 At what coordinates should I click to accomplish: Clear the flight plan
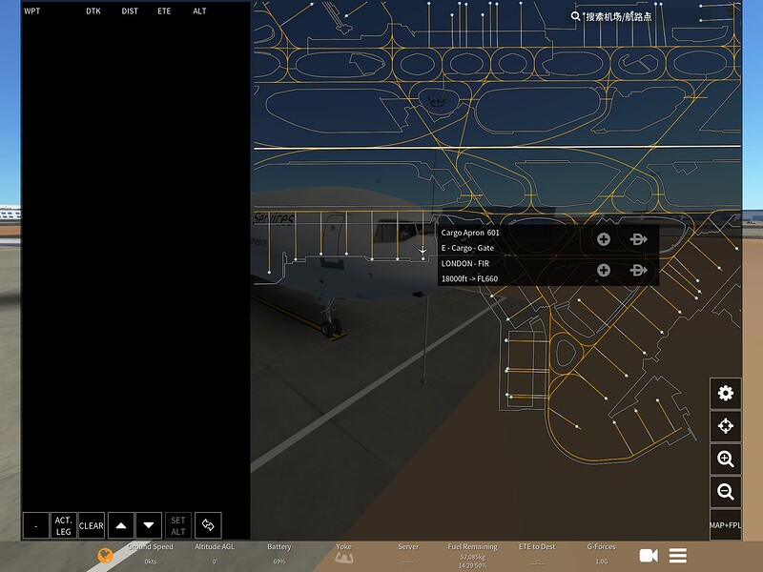(91, 525)
